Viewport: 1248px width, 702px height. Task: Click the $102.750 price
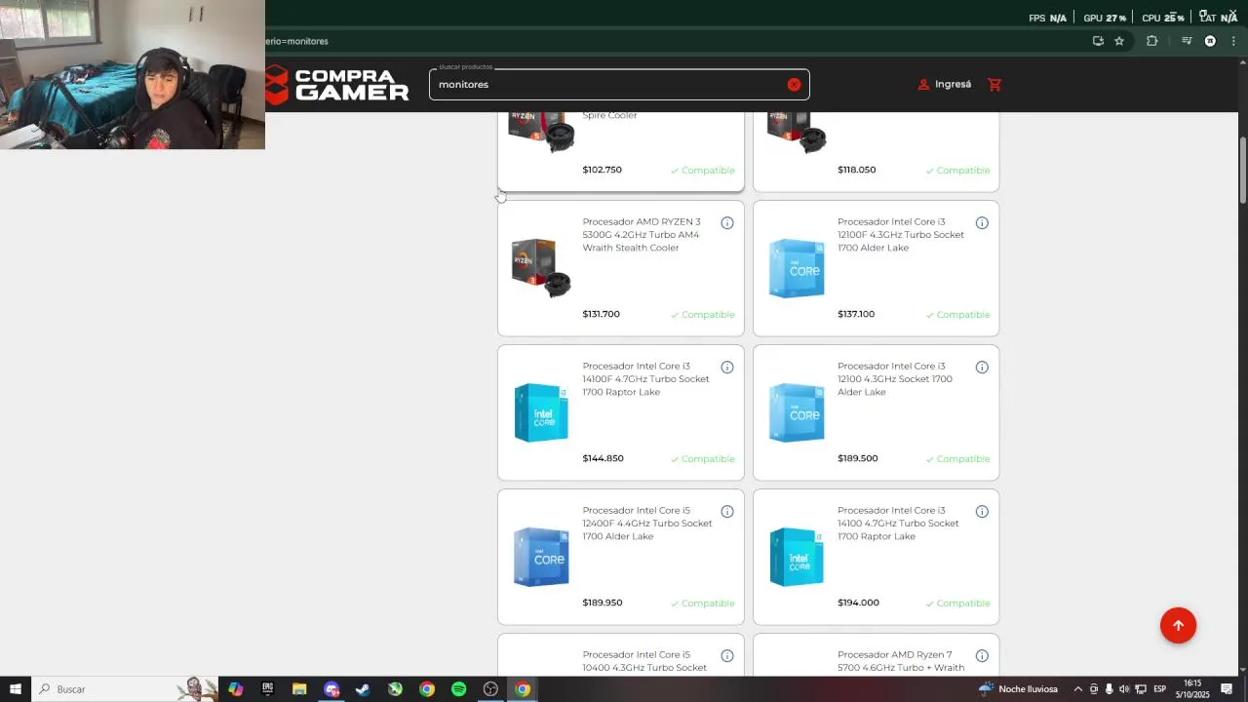tap(602, 170)
